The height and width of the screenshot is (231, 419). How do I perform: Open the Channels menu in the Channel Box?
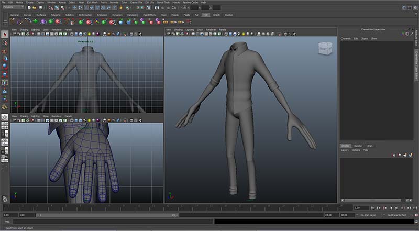coord(346,39)
